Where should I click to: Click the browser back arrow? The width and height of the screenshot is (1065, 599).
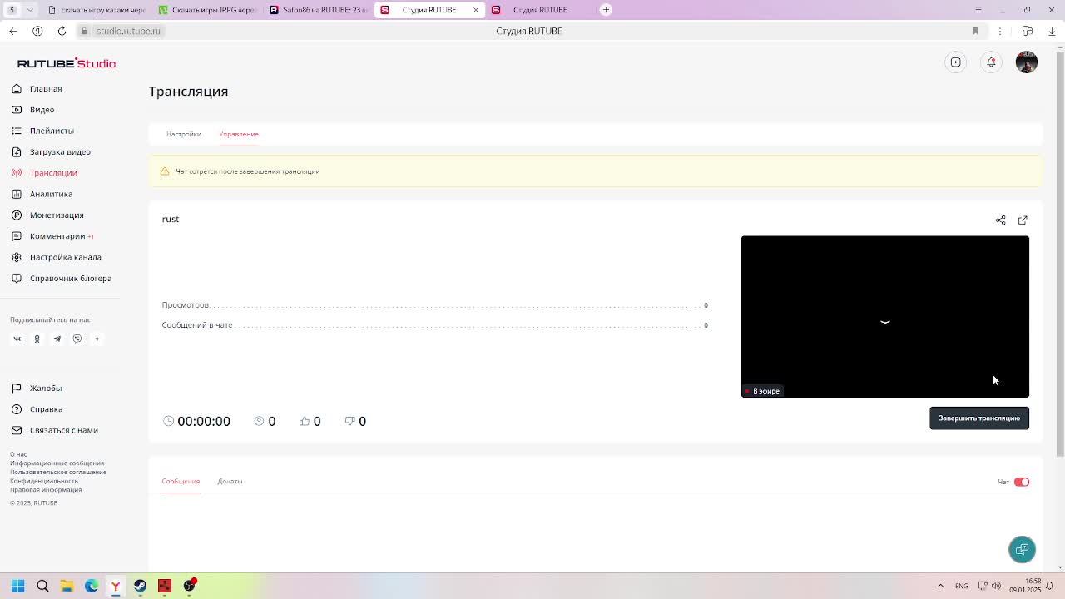tap(12, 31)
